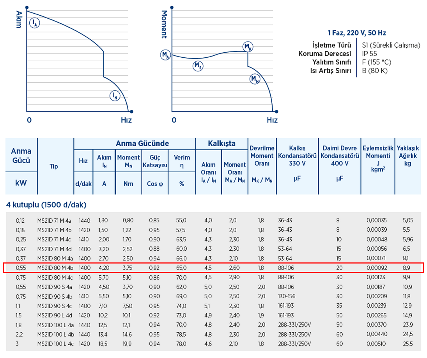Click the "MS2ID 90 S 4a" type cell
Viewport: 427px width, 358px height.
55,287
